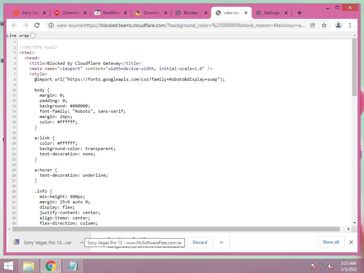This screenshot has height=273, width=364.
Task: Click the 'a:hover {' line
Action: (x=46, y=170)
